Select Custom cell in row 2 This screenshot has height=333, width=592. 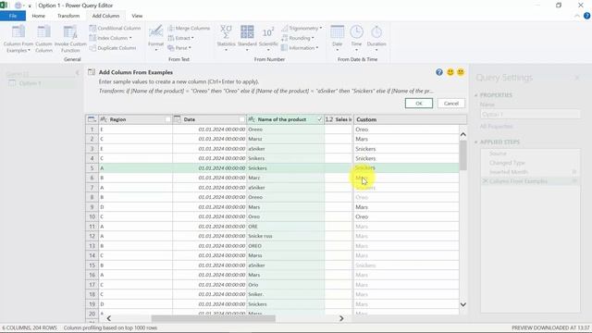[406, 139]
